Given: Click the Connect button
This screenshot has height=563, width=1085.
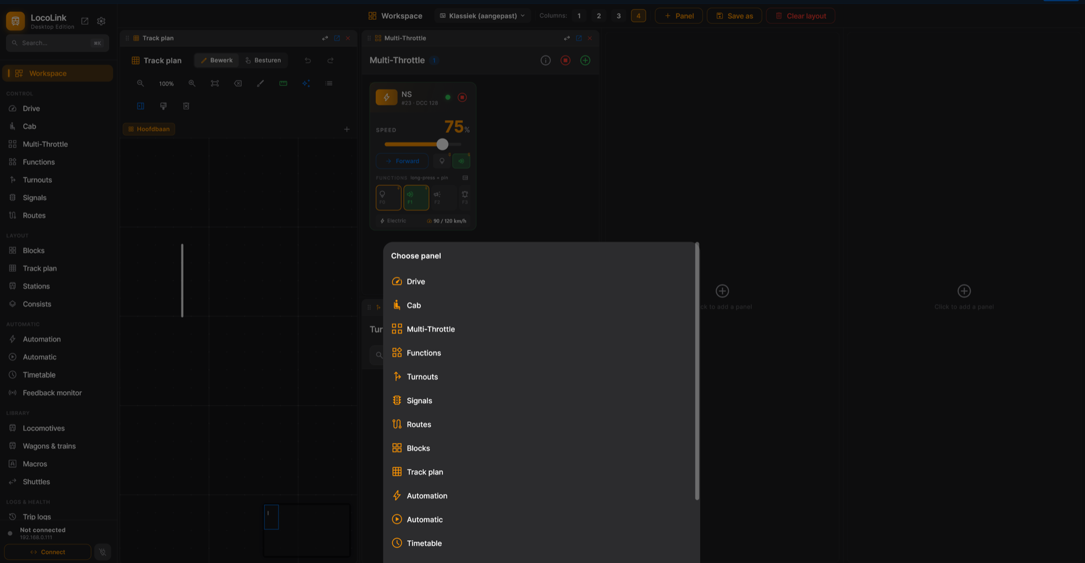Looking at the screenshot, I should tap(47, 552).
